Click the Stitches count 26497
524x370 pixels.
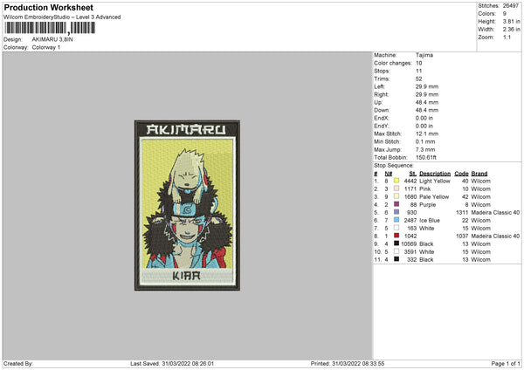[511, 6]
